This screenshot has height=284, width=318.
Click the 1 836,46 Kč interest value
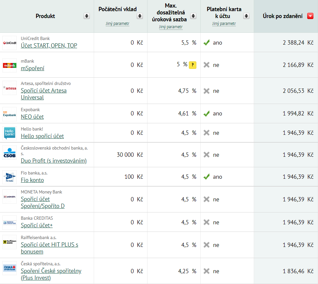tap(298, 271)
